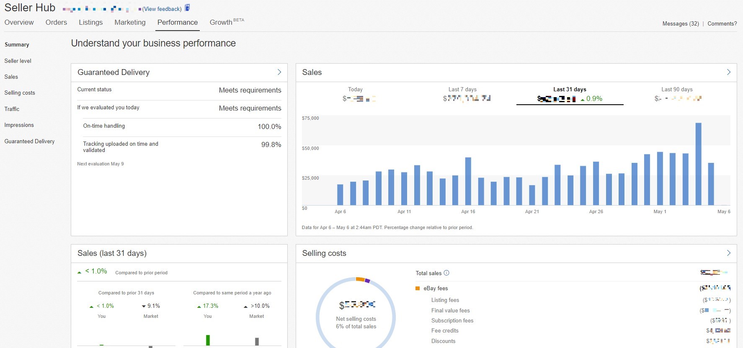The width and height of the screenshot is (743, 348).
Task: Click the 'Data for Apr 6 – May 6' note
Action: click(x=387, y=228)
